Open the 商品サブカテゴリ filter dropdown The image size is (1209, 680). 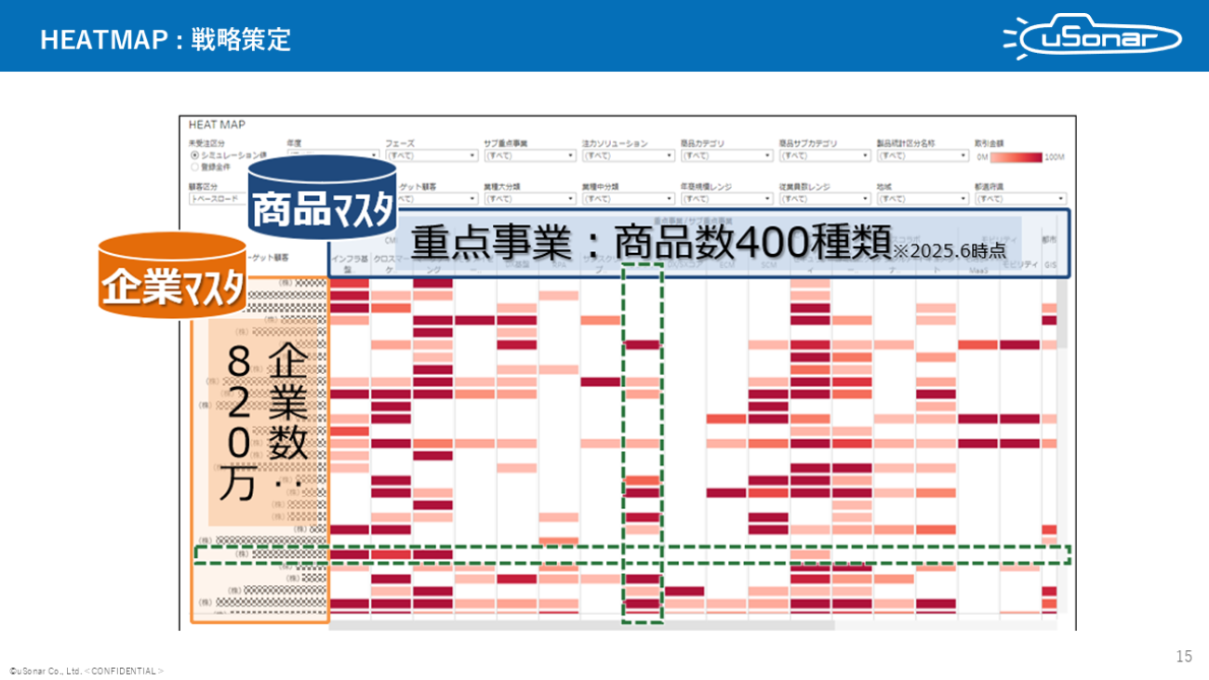824,156
